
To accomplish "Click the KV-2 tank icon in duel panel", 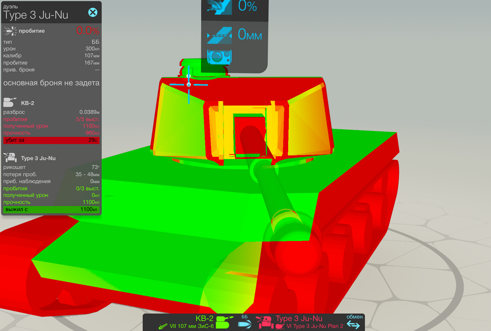I will [9, 103].
